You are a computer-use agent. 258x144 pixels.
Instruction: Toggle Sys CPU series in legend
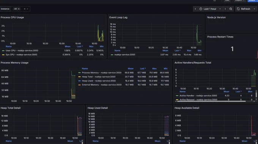click(21, 55)
